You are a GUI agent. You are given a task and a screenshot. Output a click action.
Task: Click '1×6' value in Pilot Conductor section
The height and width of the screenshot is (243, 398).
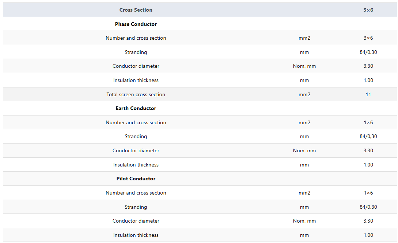tap(368, 193)
